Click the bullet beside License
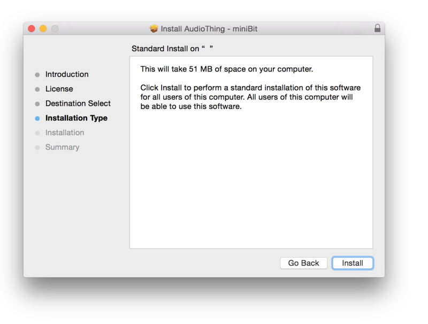 coord(37,89)
